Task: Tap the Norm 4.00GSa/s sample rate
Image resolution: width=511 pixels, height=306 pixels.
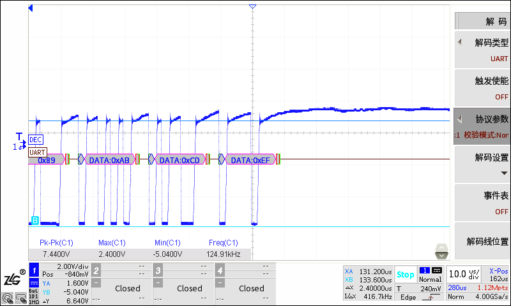Action: 478,296
